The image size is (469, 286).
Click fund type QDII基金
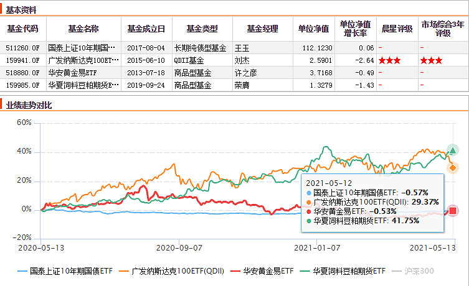pyautogui.click(x=189, y=60)
